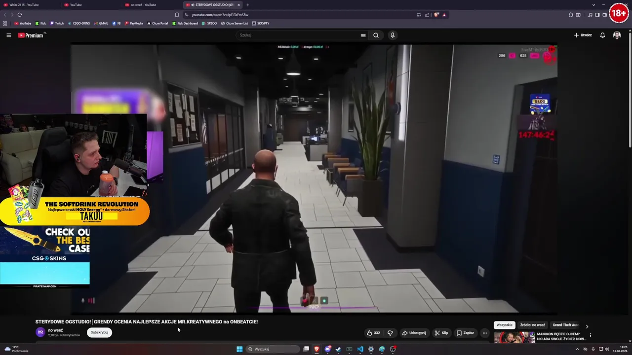Open Brave wallet icon

605,15
